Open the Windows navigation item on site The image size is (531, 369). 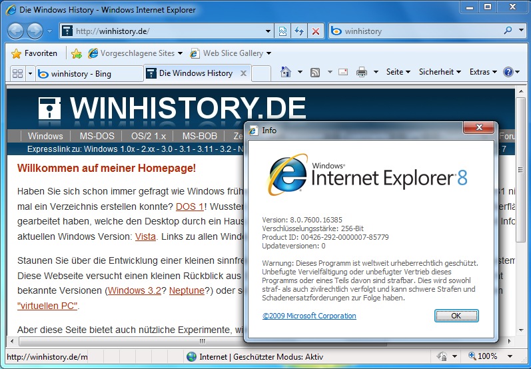pyautogui.click(x=45, y=136)
